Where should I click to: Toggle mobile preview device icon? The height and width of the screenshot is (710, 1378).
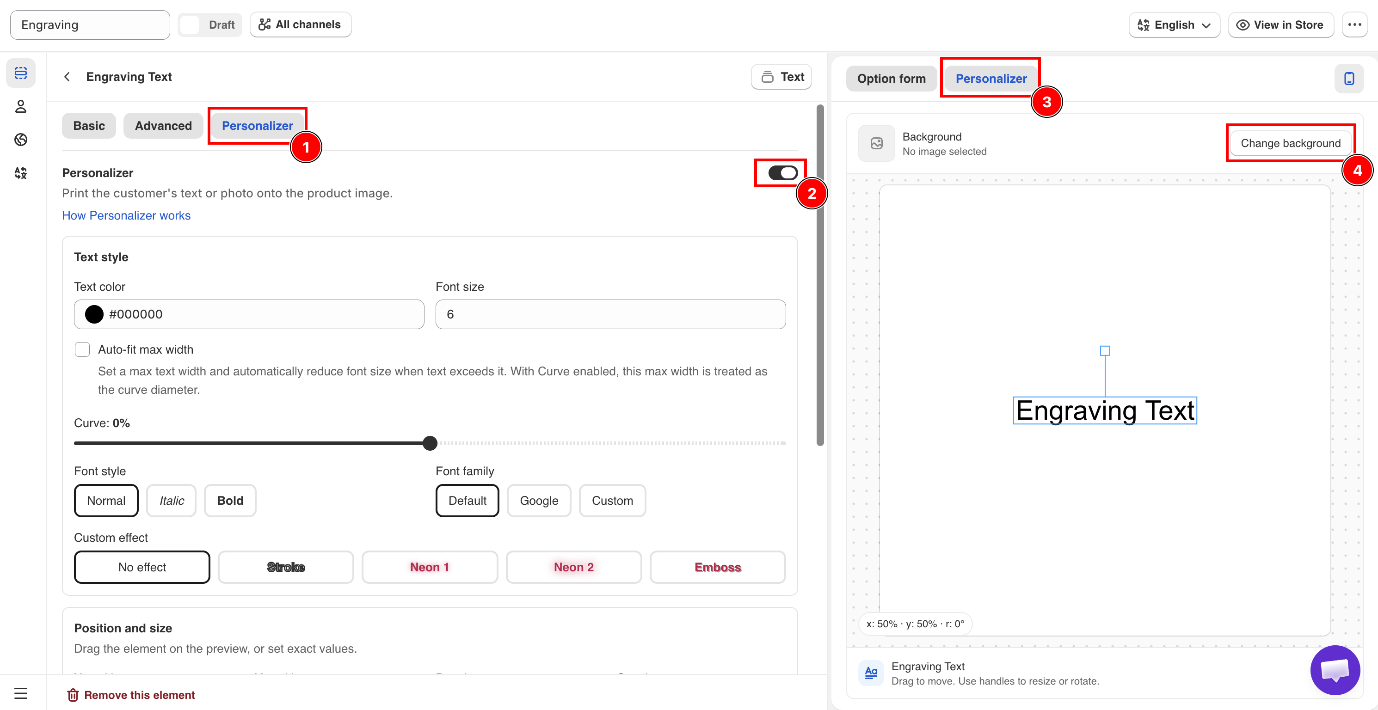(1349, 79)
